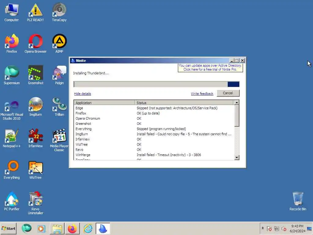The image size is (313, 235).
Task: Open Windows Media Player taskbar icon
Action: point(41,228)
